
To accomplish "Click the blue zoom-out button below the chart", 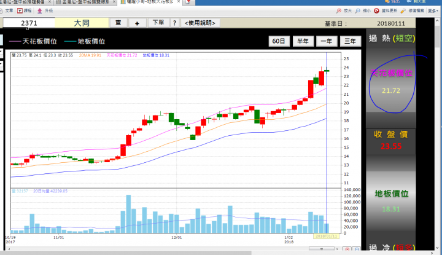I will click(357, 249).
